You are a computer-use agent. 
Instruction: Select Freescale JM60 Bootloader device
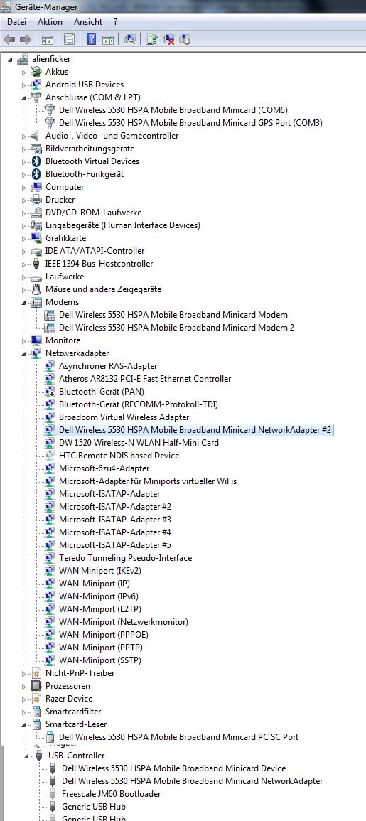pyautogui.click(x=111, y=794)
